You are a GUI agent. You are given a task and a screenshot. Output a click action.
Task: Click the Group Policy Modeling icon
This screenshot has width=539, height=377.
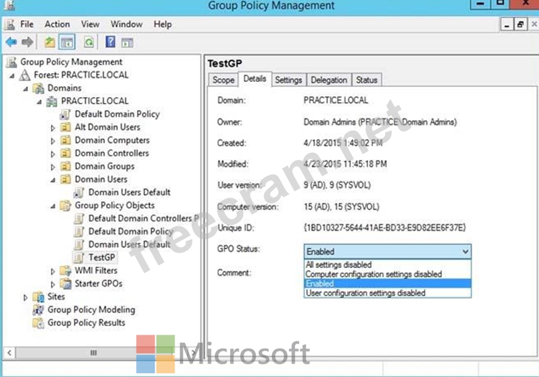[x=38, y=310]
